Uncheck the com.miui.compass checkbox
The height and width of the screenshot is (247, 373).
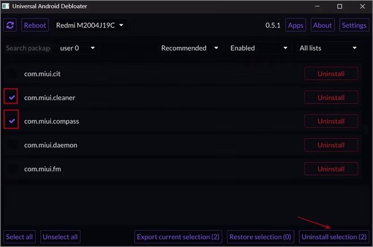click(12, 121)
